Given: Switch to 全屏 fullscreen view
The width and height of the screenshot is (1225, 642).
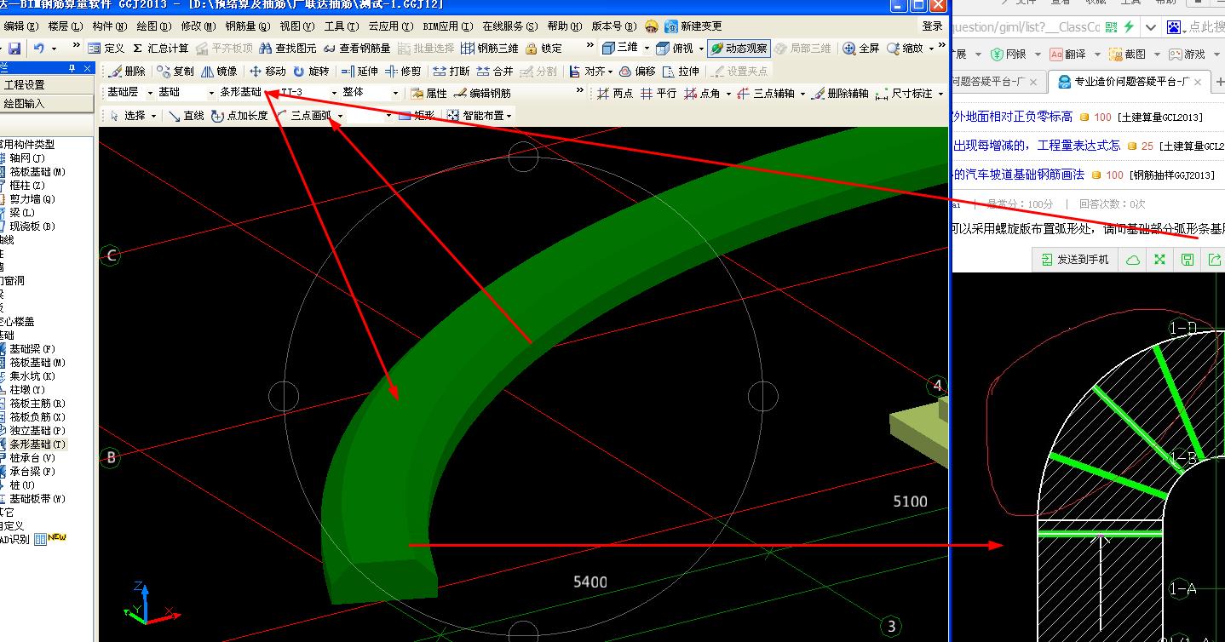Looking at the screenshot, I should (860, 49).
